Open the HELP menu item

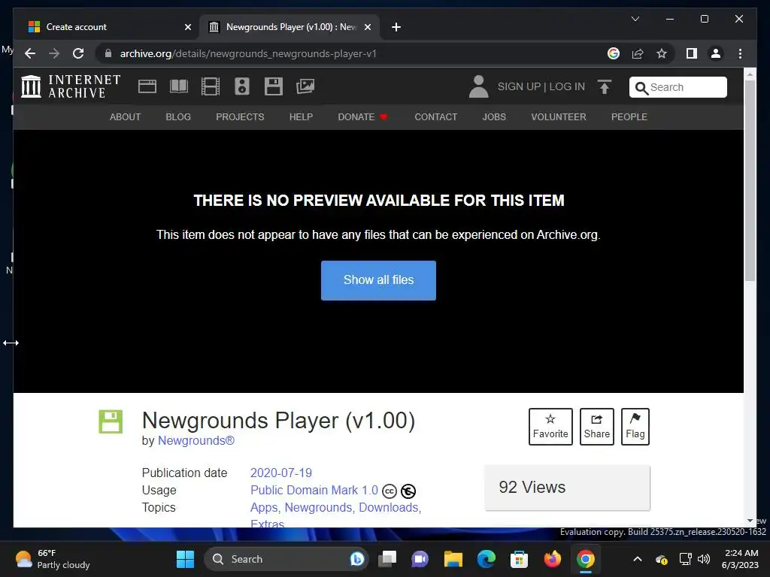tap(301, 117)
